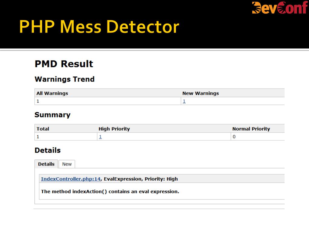Click the PMD Result heading
Screen dimensions: 309x232
pyautogui.click(x=64, y=64)
